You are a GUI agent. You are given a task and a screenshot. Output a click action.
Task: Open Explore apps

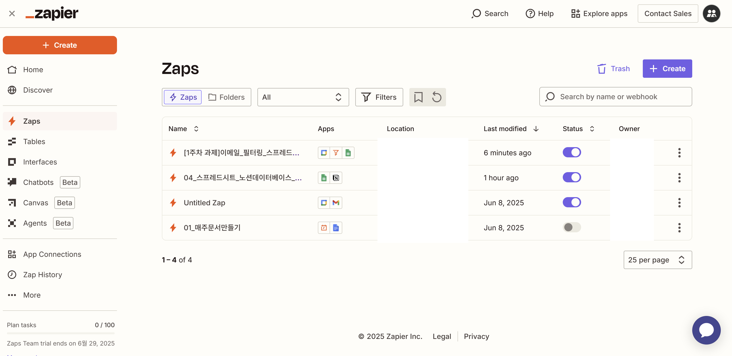(x=599, y=13)
